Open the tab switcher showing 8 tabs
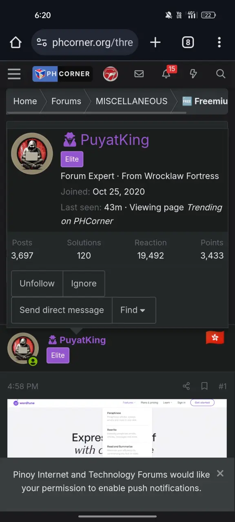This screenshot has height=522, width=235. click(x=188, y=42)
